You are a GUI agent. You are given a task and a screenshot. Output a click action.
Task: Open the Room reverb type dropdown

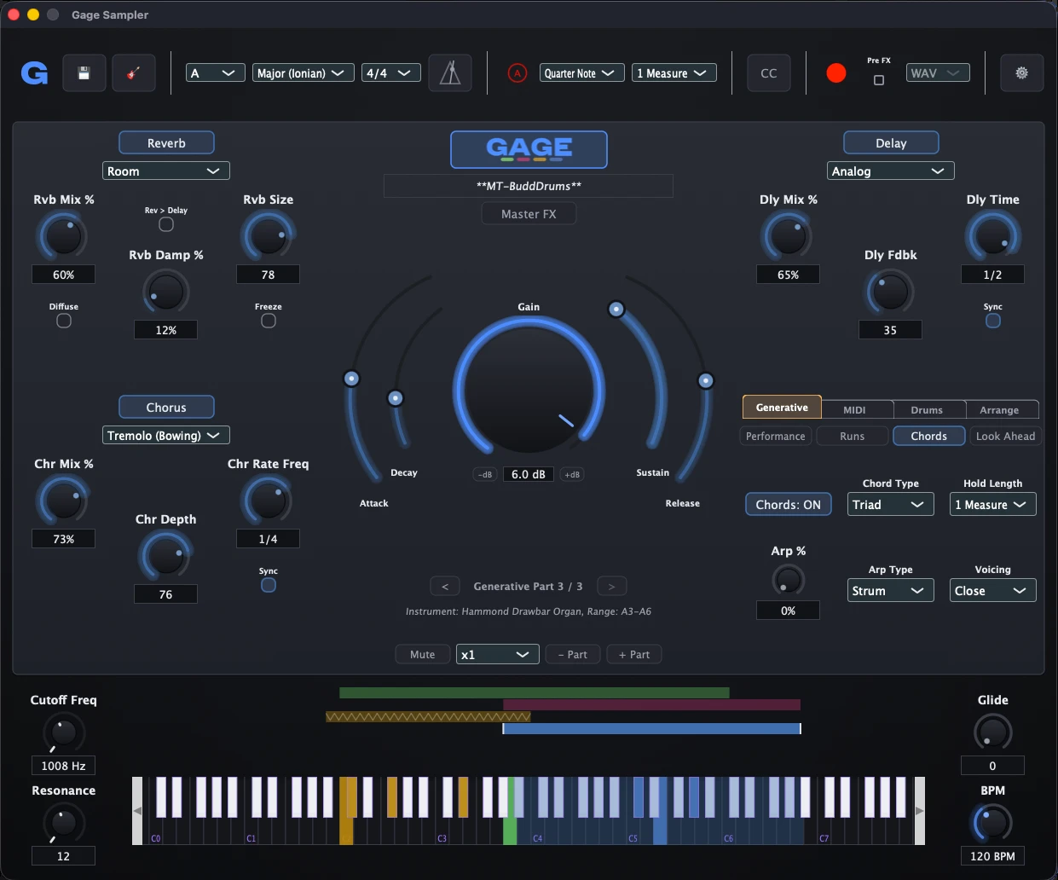(166, 171)
